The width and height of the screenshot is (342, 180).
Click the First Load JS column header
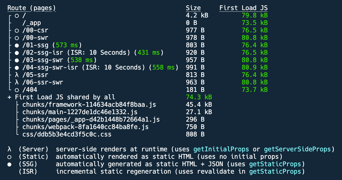coord(243,8)
